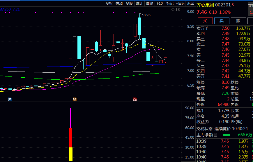Click the 榜 ranking marker icon
The height and width of the screenshot is (162, 253).
click(x=75, y=100)
